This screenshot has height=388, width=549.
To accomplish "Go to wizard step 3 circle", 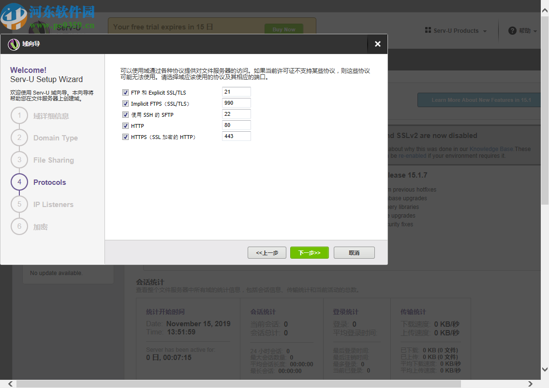I will tap(19, 160).
